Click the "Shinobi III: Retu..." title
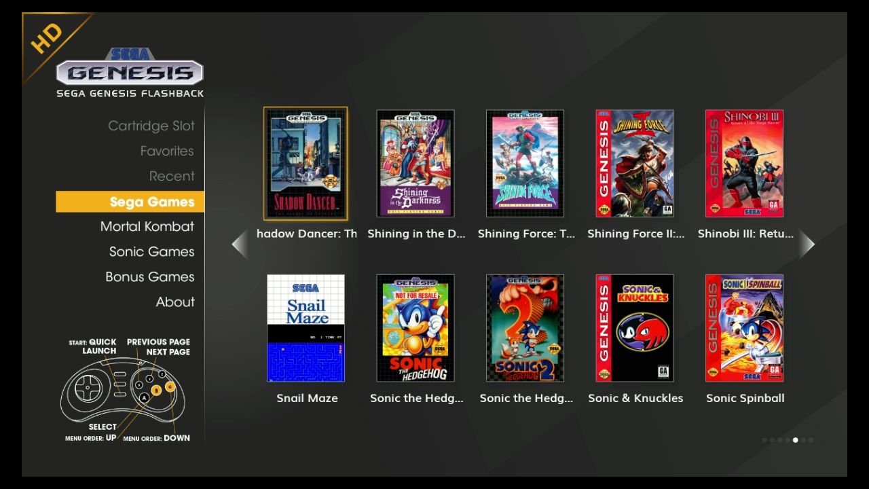 point(745,234)
